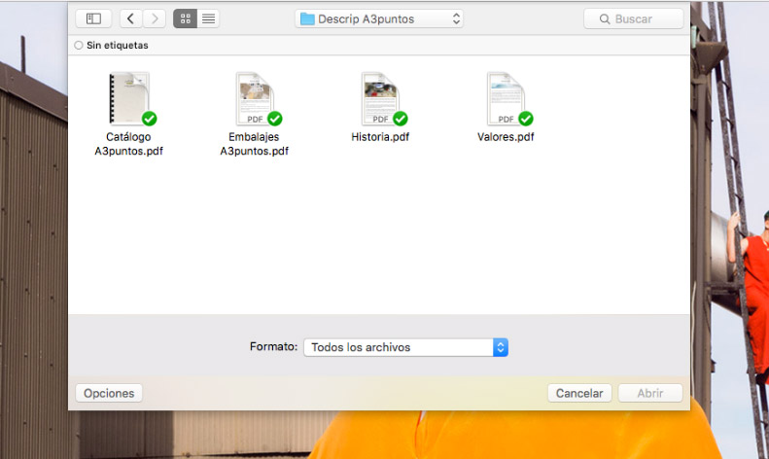Click green sync checkmark on Valores.pdf
769x459 pixels.
(526, 119)
